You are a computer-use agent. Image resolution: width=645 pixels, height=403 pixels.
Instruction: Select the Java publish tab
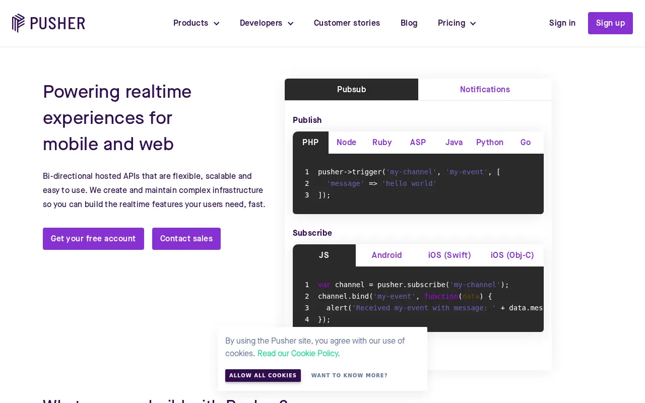point(454,143)
